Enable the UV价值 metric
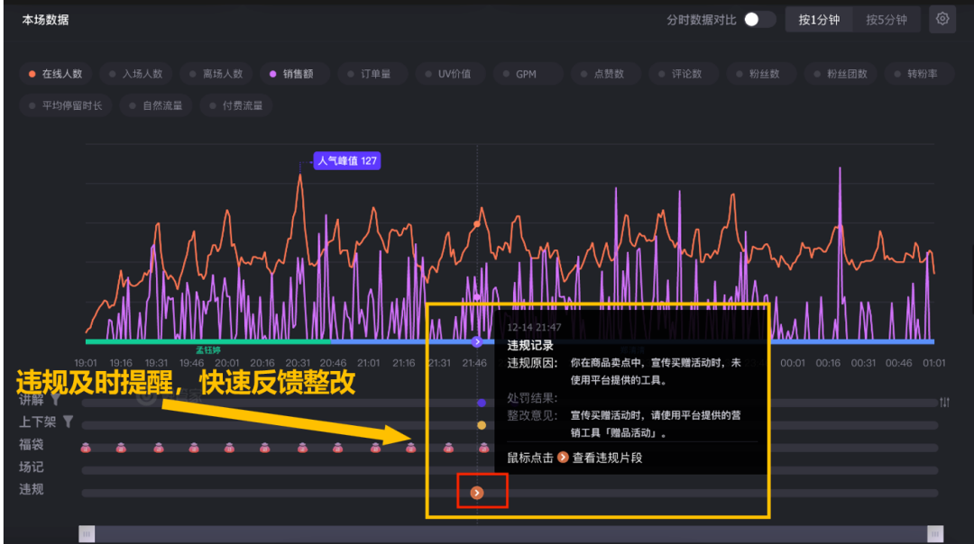Screen dimensions: 974x544 pyautogui.click(x=450, y=74)
